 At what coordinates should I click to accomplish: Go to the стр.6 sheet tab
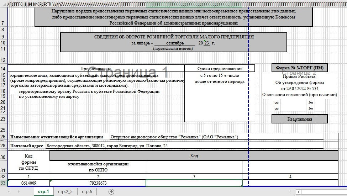(87, 192)
